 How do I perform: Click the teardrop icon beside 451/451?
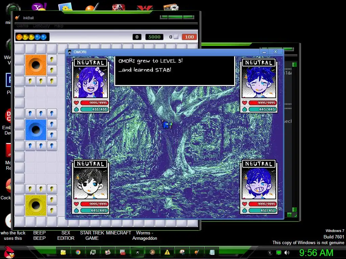pos(245,210)
